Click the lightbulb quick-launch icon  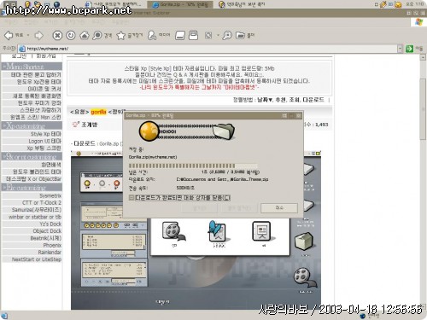[27, 4]
